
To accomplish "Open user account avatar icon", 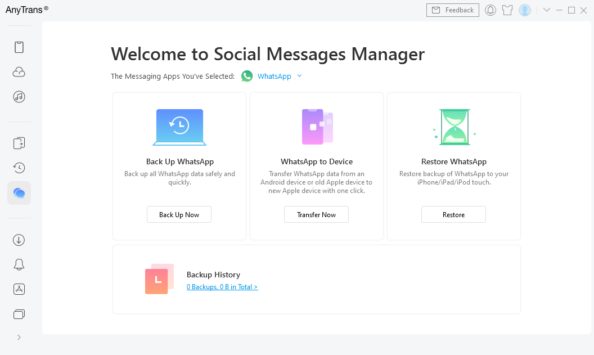I will point(525,10).
